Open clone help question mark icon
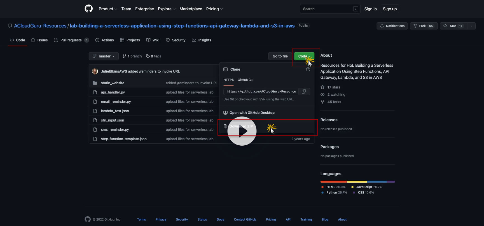The width and height of the screenshot is (484, 226). tap(308, 69)
